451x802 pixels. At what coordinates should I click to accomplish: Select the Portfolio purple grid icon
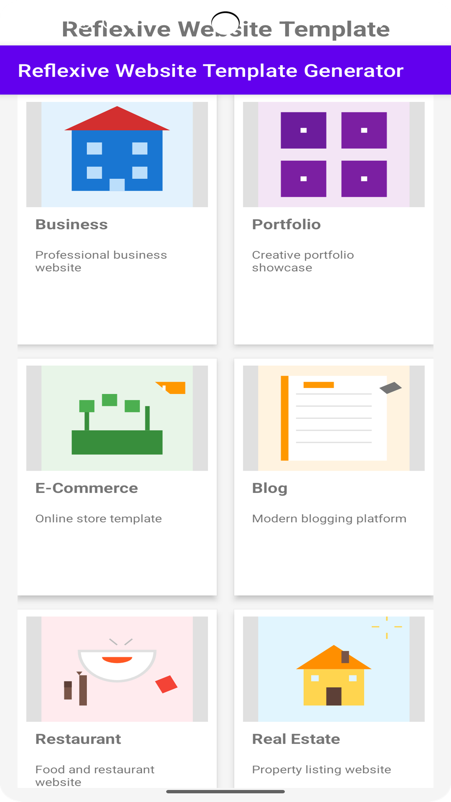pyautogui.click(x=334, y=155)
